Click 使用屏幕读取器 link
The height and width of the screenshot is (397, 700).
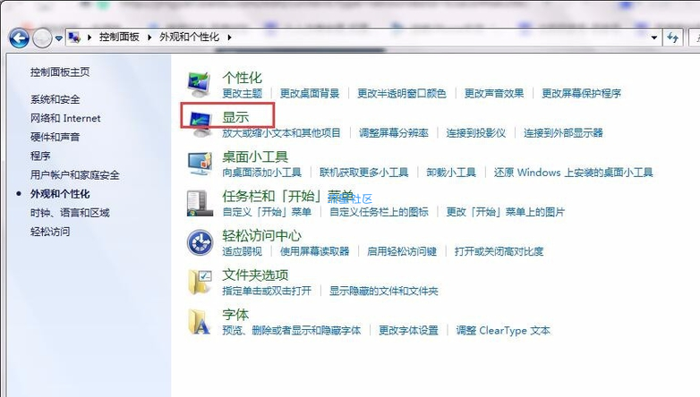pyautogui.click(x=314, y=251)
